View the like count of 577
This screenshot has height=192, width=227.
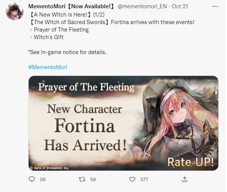[x=144, y=180]
